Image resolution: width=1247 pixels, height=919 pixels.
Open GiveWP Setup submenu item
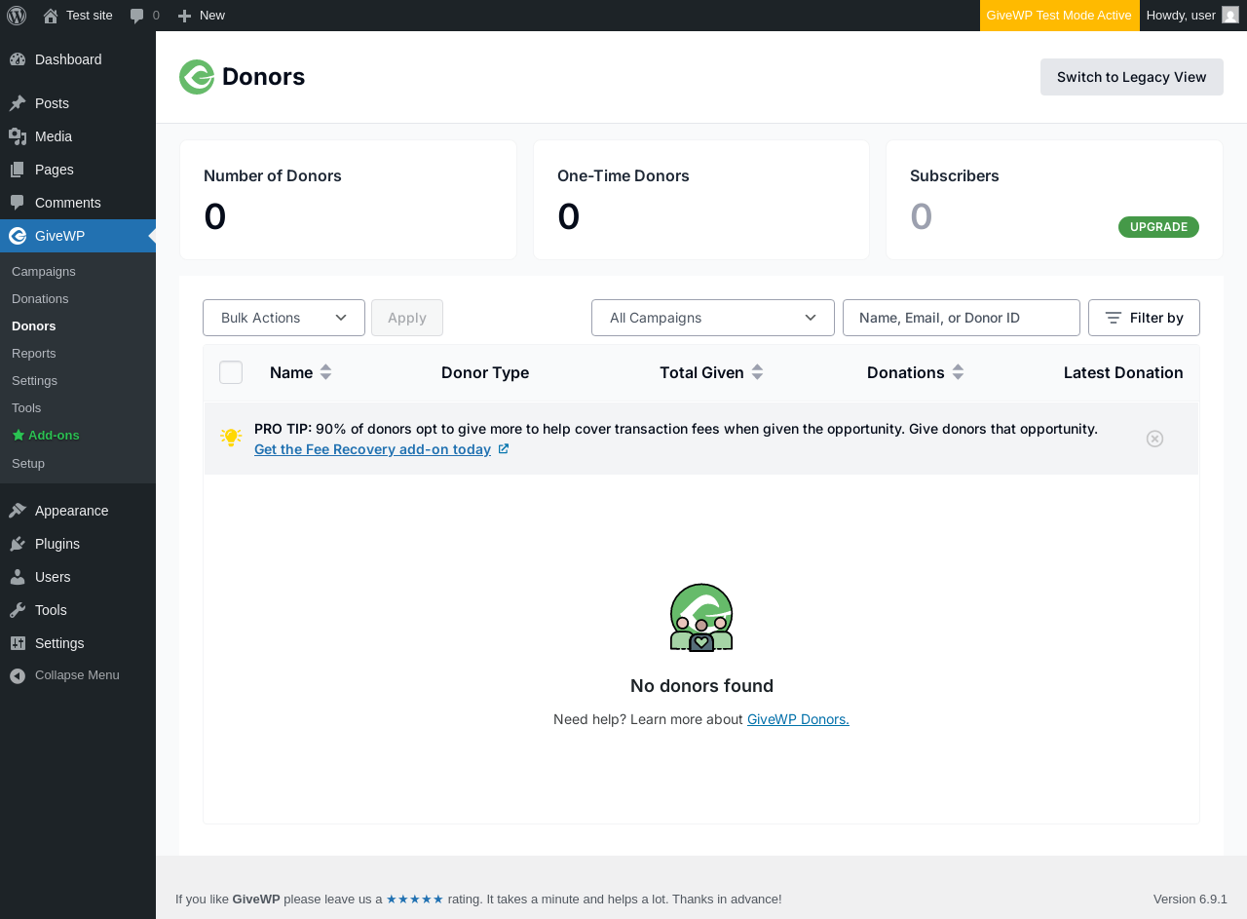point(28,463)
